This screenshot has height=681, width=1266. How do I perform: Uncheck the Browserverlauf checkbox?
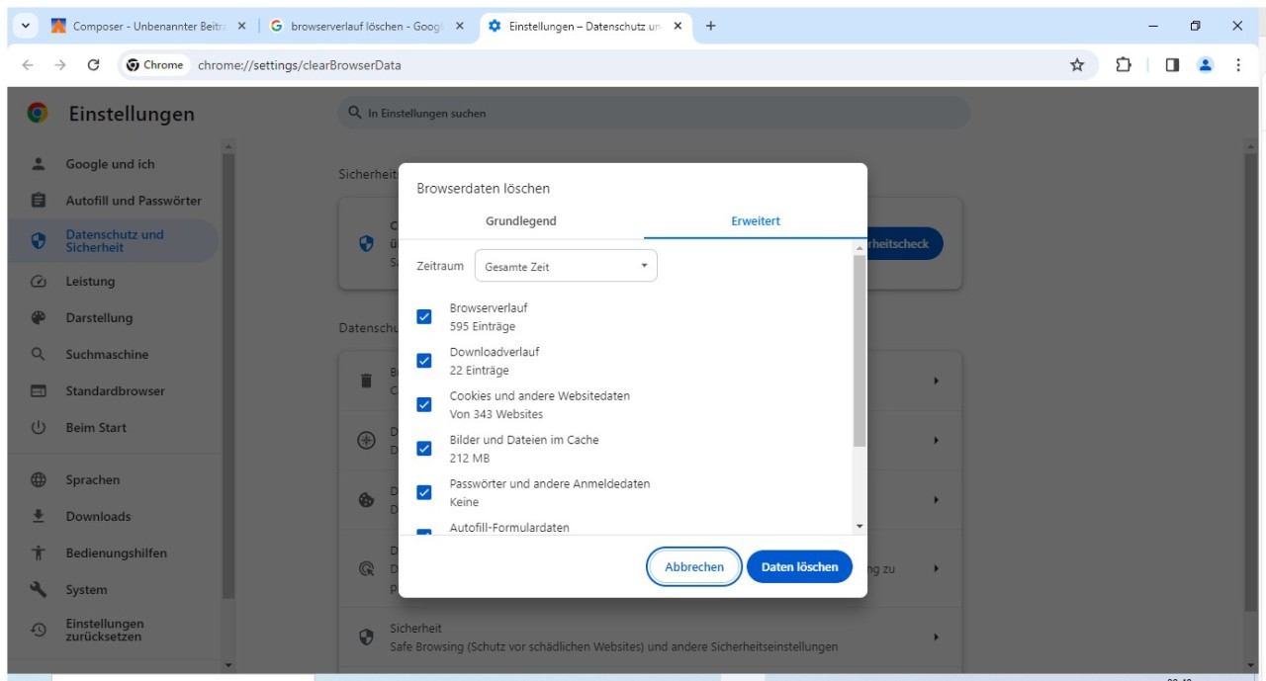tap(424, 317)
